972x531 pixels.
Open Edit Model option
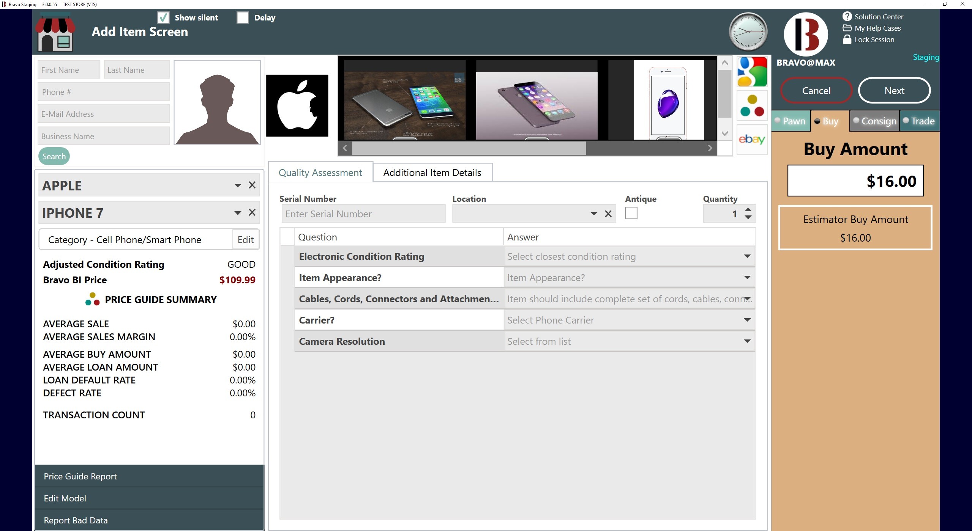click(x=149, y=498)
